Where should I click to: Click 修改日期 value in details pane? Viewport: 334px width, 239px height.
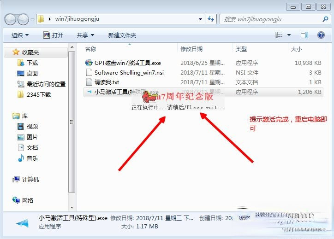pos(165,218)
